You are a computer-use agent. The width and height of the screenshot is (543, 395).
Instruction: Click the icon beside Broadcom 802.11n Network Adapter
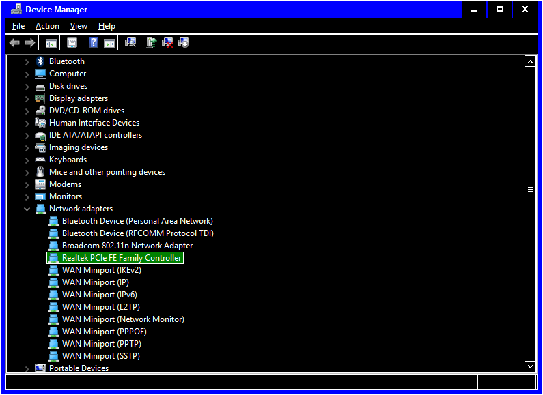coord(54,246)
